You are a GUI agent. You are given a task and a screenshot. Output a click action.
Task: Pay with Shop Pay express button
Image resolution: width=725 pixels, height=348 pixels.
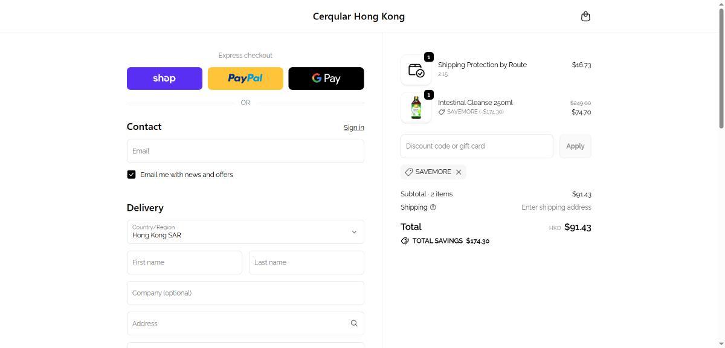[x=164, y=79]
